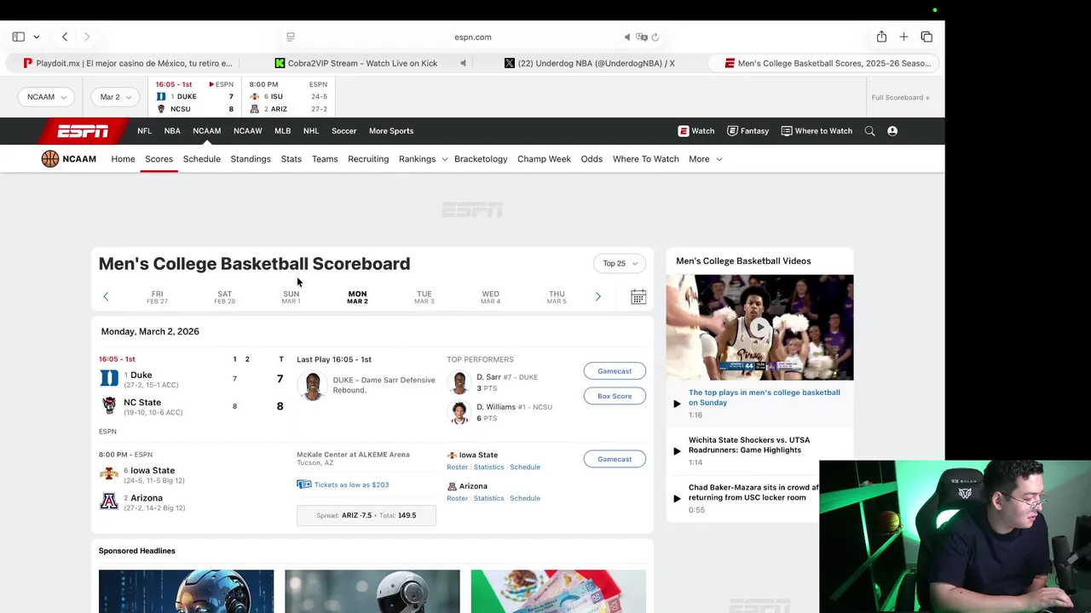This screenshot has height=613, width=1091.
Task: Open Gamecast for Duke vs NC State
Action: click(x=615, y=371)
